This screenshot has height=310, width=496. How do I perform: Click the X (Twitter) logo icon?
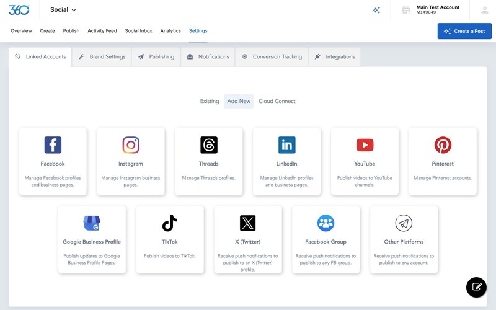click(x=248, y=223)
